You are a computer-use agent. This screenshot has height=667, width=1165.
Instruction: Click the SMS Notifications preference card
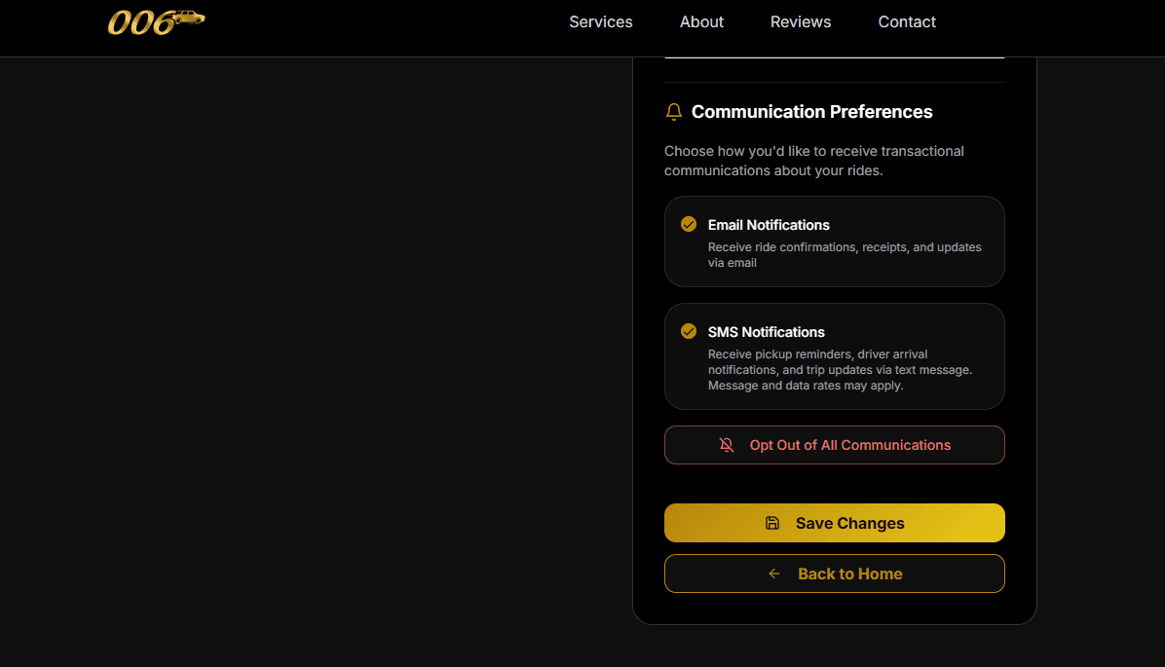834,356
